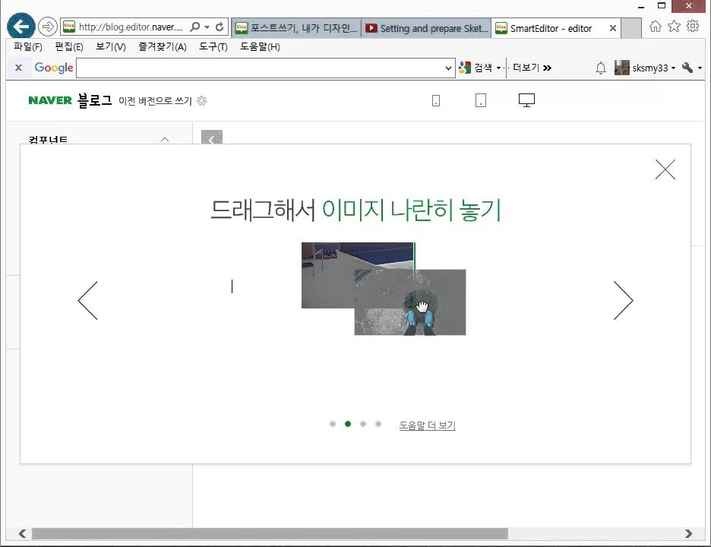Click the NAVER logo
The image size is (711, 547).
pos(50,100)
